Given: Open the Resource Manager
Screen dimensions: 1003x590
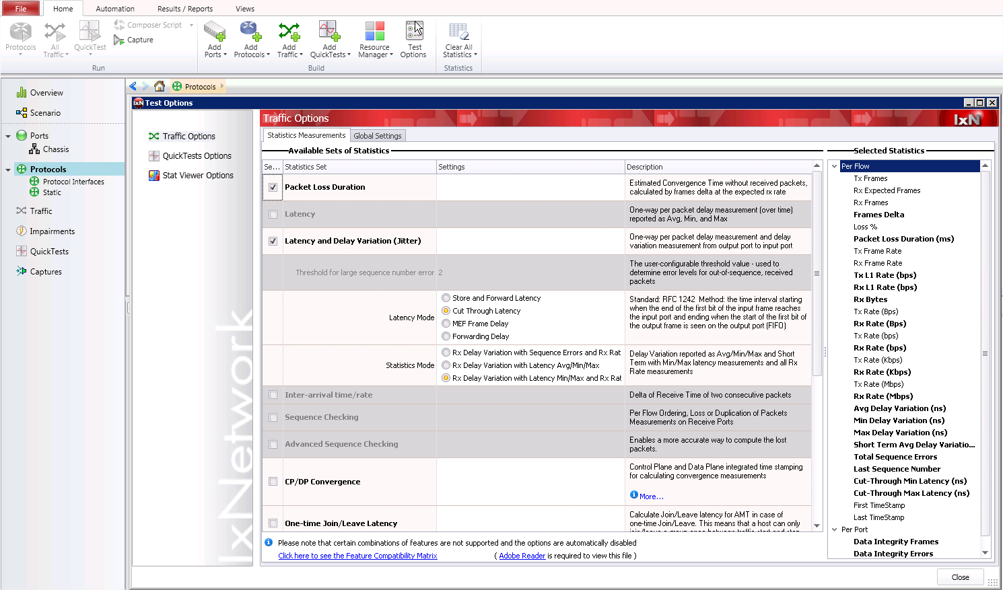Looking at the screenshot, I should [x=374, y=39].
